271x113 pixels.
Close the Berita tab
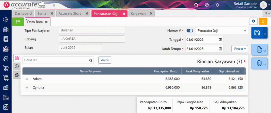(x=52, y=13)
